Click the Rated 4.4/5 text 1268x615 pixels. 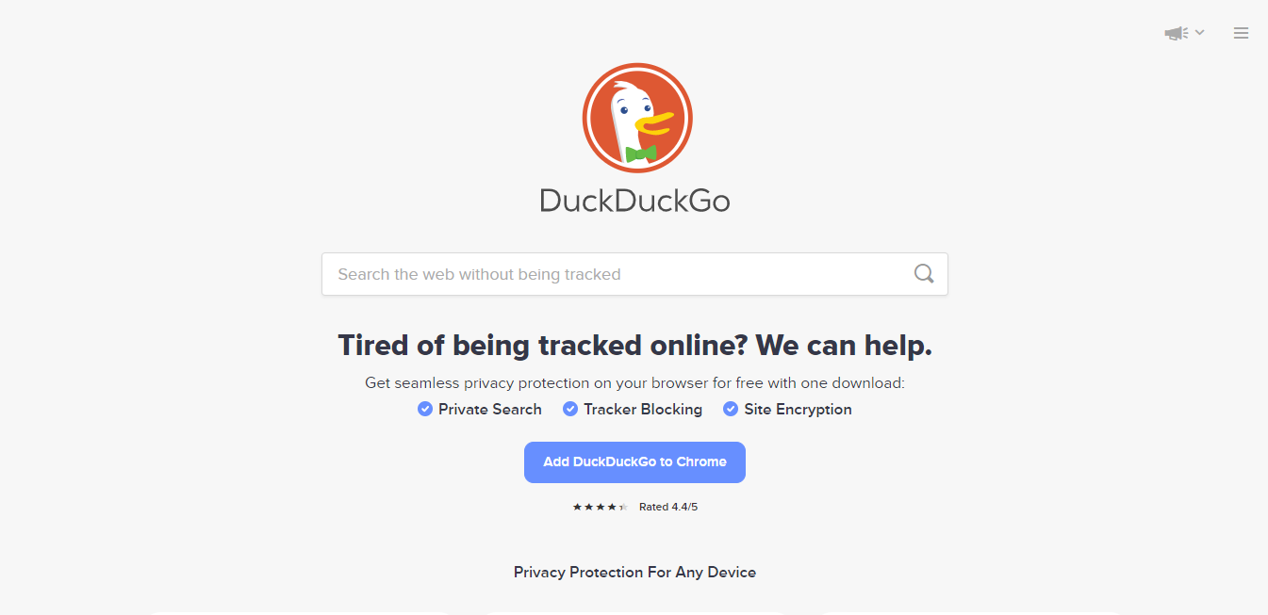668,507
